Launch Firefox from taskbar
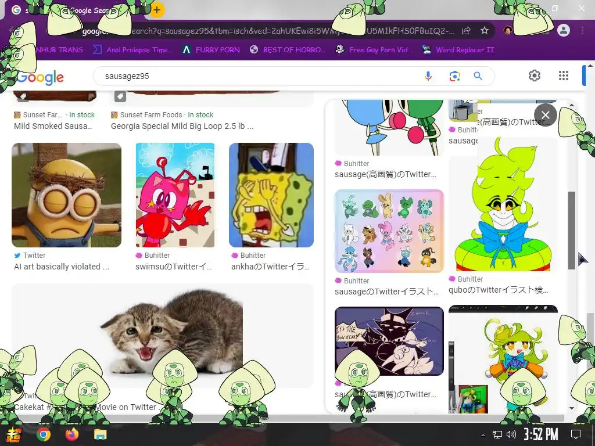Image resolution: width=595 pixels, height=446 pixels. 71,434
